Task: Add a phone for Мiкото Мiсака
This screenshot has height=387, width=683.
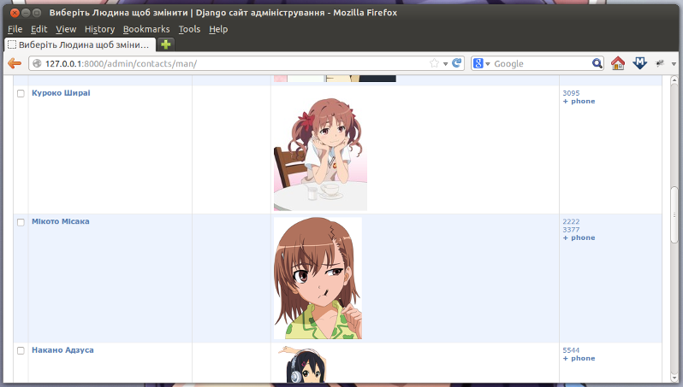Action: pos(579,237)
